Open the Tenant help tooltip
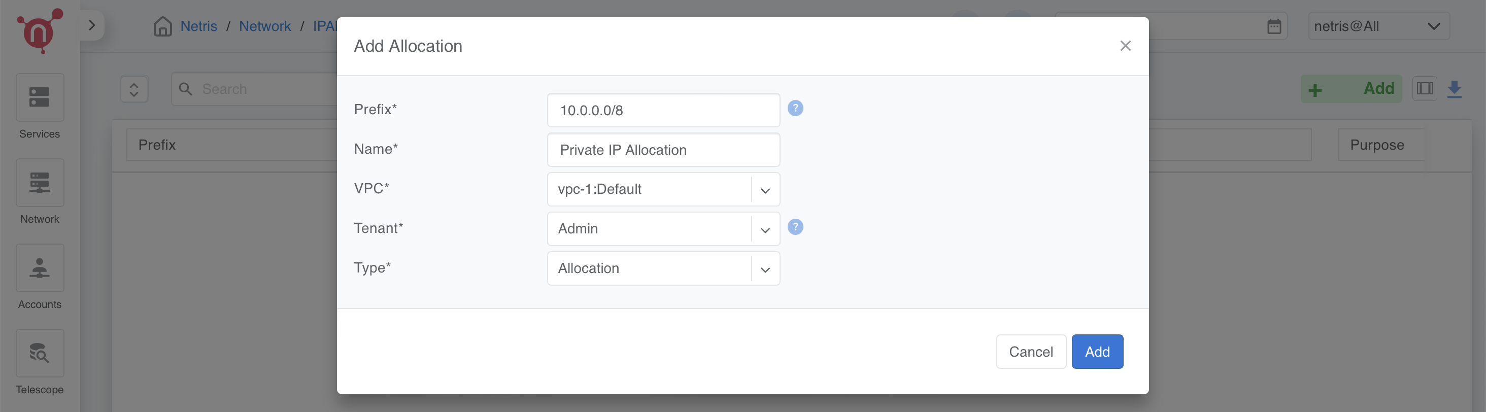1486x412 pixels. click(795, 227)
